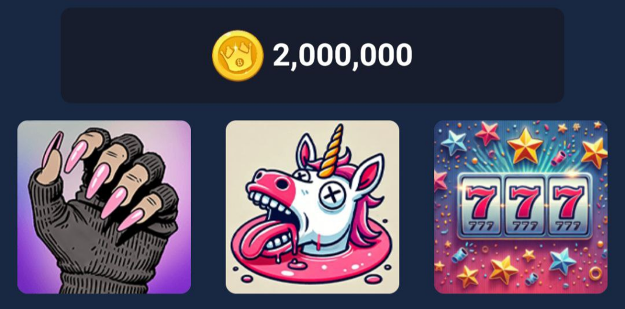
Task: Click the large gold star above reels
Action: pyautogui.click(x=524, y=146)
